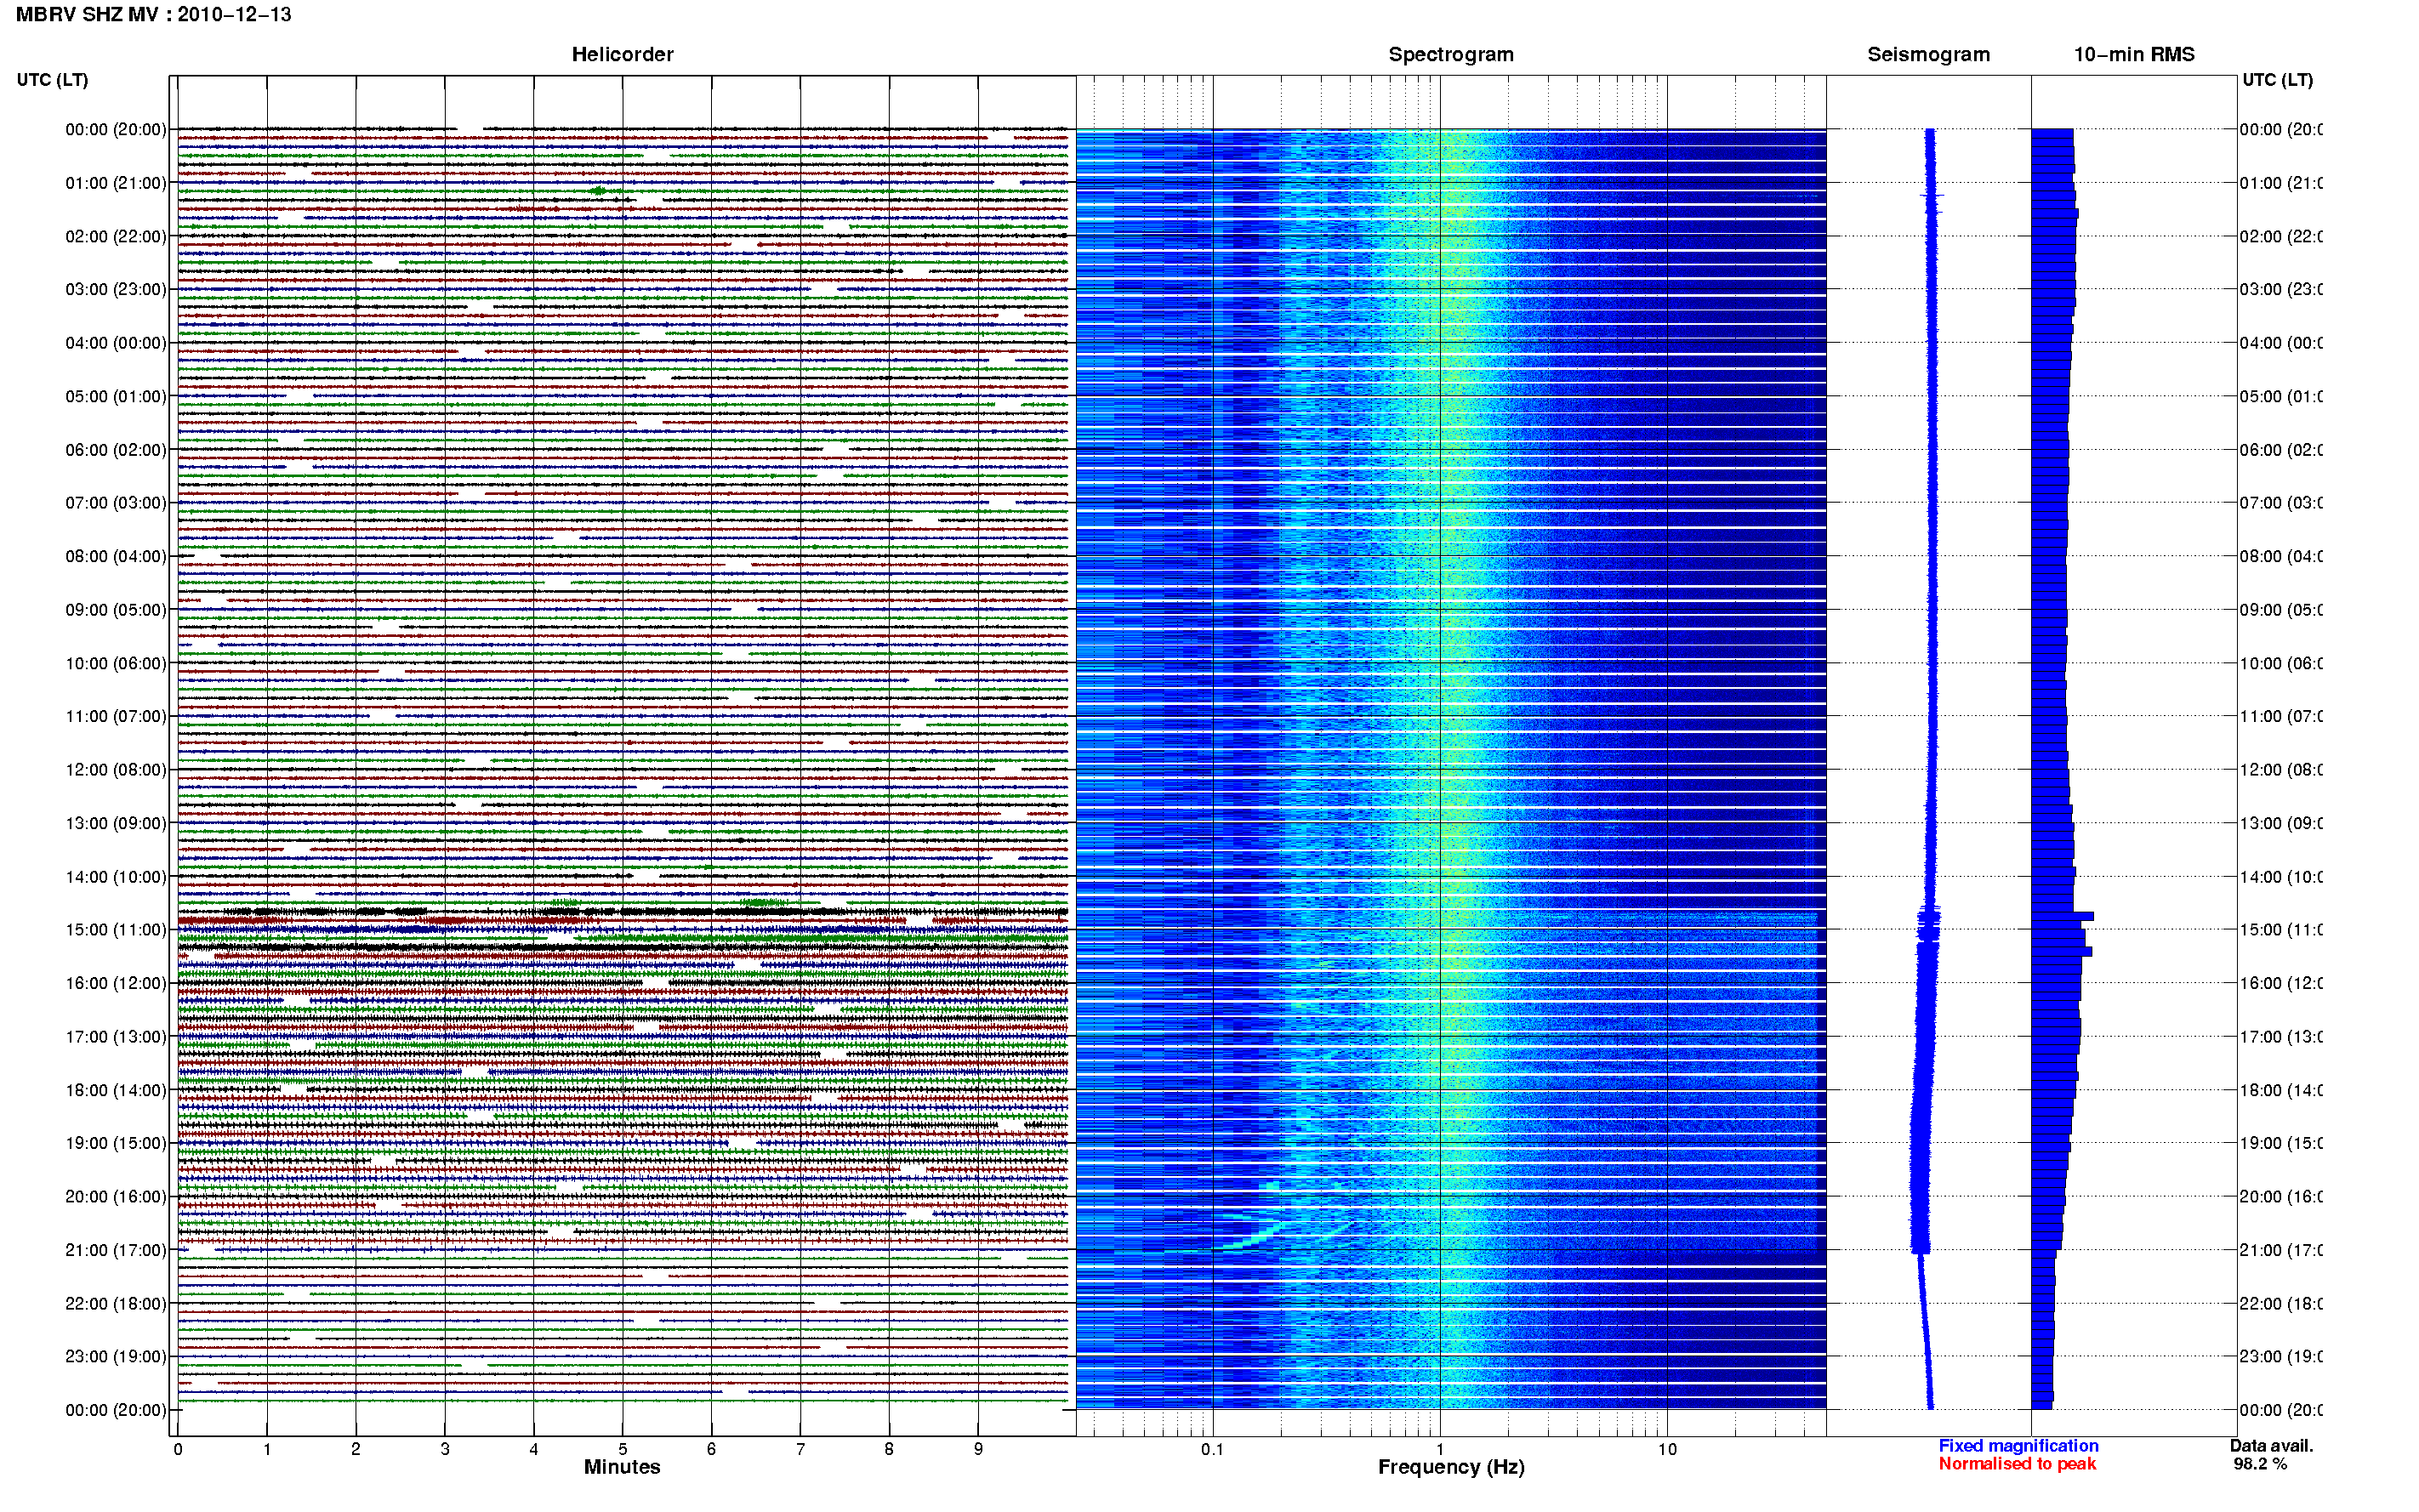Click left axis label '10:00 (06:00)'
The width and height of the screenshot is (2419, 1512).
pyautogui.click(x=116, y=663)
